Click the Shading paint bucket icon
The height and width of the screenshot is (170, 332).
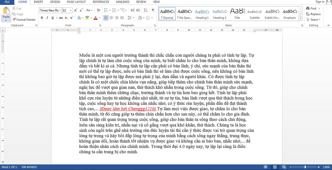[139, 18]
